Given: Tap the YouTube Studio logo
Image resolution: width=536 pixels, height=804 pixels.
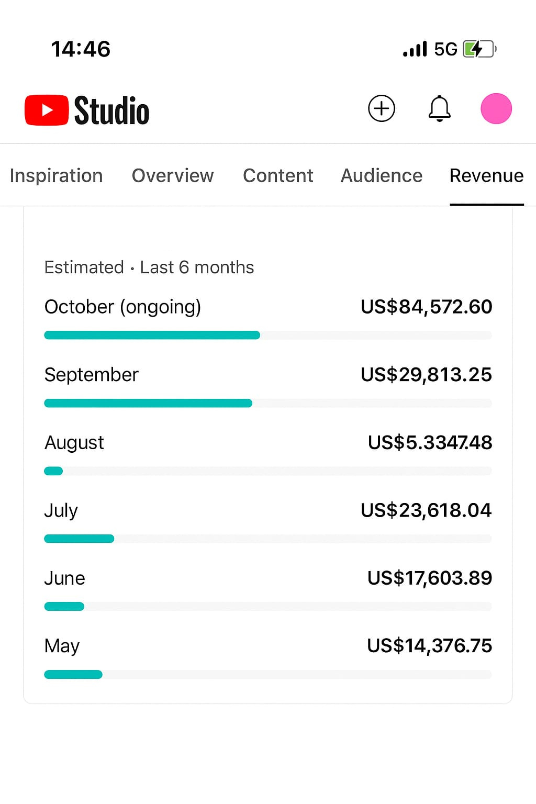Looking at the screenshot, I should tap(87, 110).
